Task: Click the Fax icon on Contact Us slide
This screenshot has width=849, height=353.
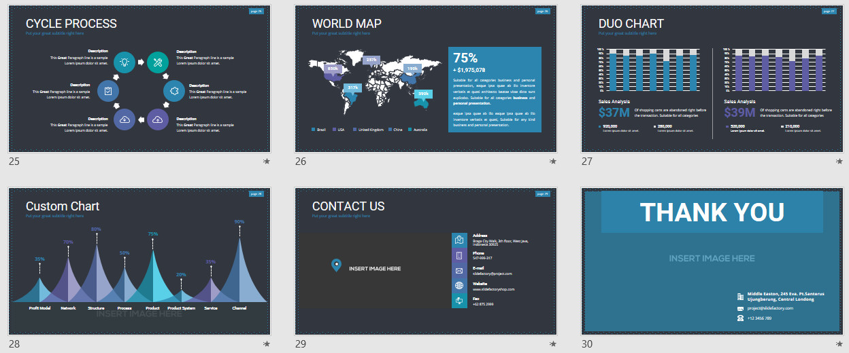Action: pos(459,301)
